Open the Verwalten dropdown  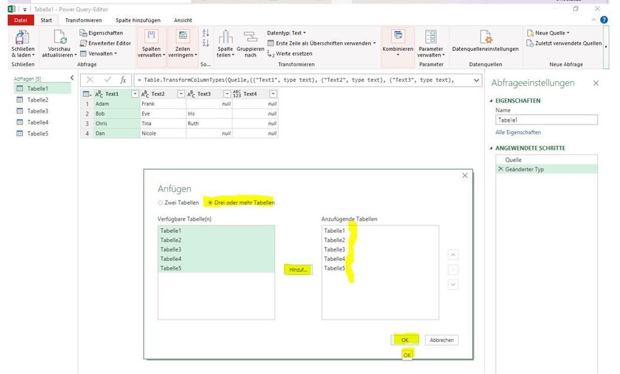coord(99,54)
